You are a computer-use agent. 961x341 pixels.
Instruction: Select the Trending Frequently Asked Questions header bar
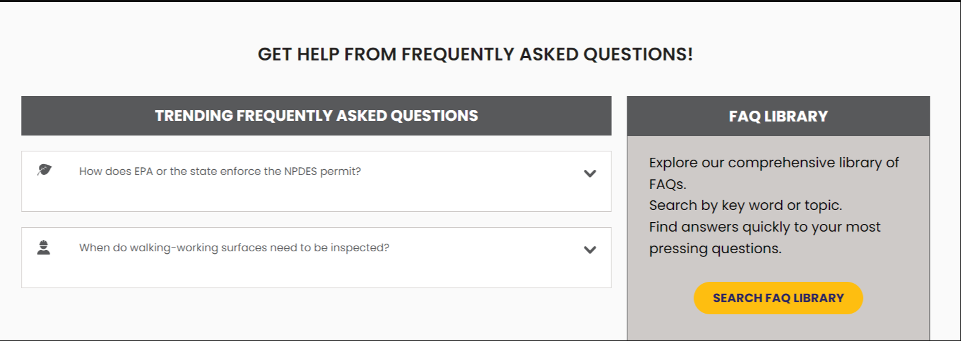point(316,116)
